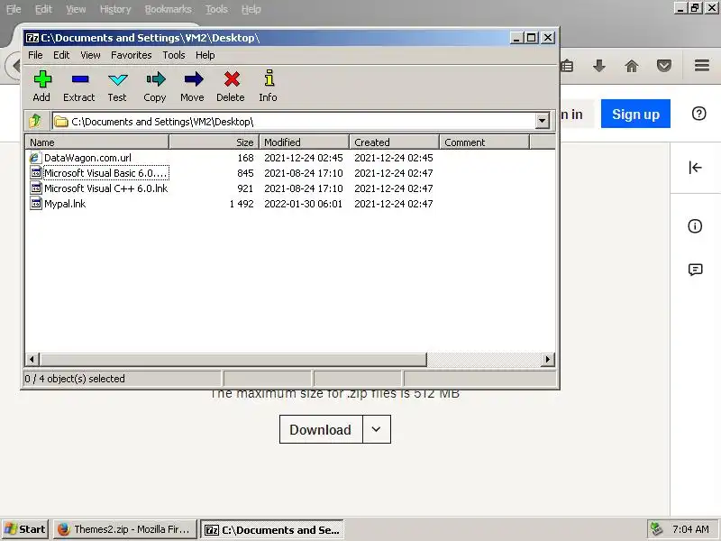Viewport: 721px width, 541px height.
Task: Click the Sign up button
Action: [635, 114]
